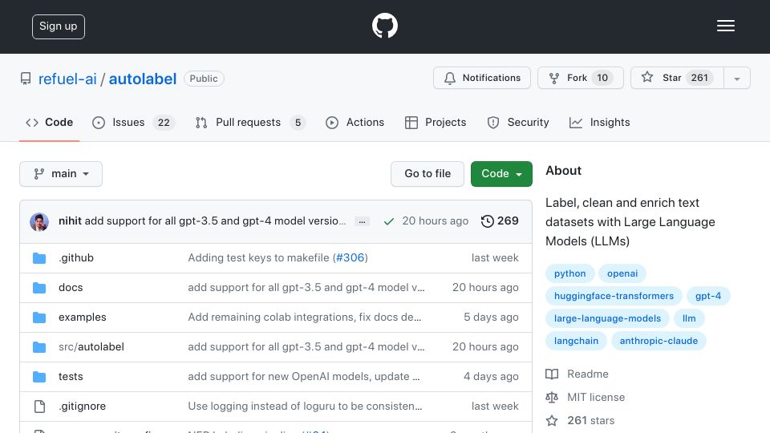Open the src/autolabel folder
The image size is (770, 433).
(91, 347)
